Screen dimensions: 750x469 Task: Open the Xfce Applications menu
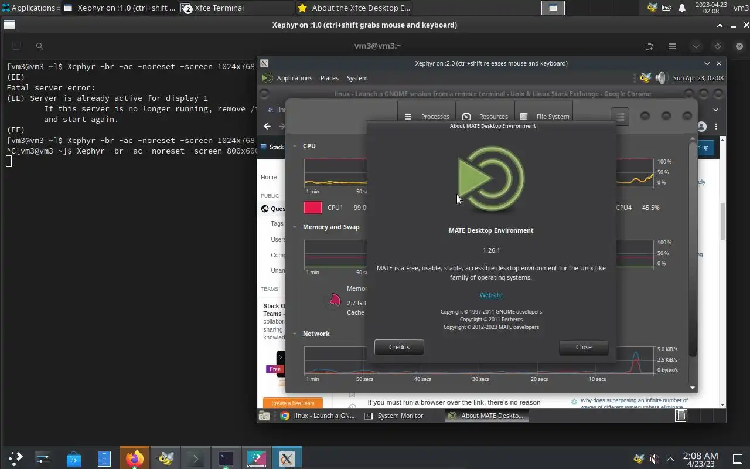pos(29,8)
